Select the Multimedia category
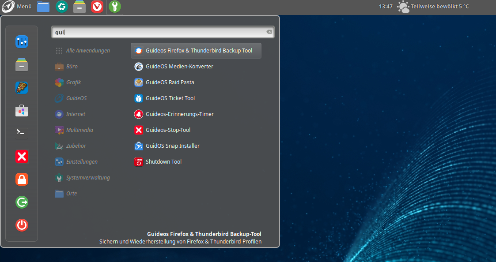 (x=74, y=130)
